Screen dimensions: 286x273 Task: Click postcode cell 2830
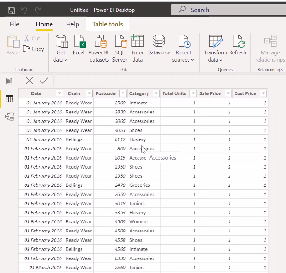pos(111,112)
